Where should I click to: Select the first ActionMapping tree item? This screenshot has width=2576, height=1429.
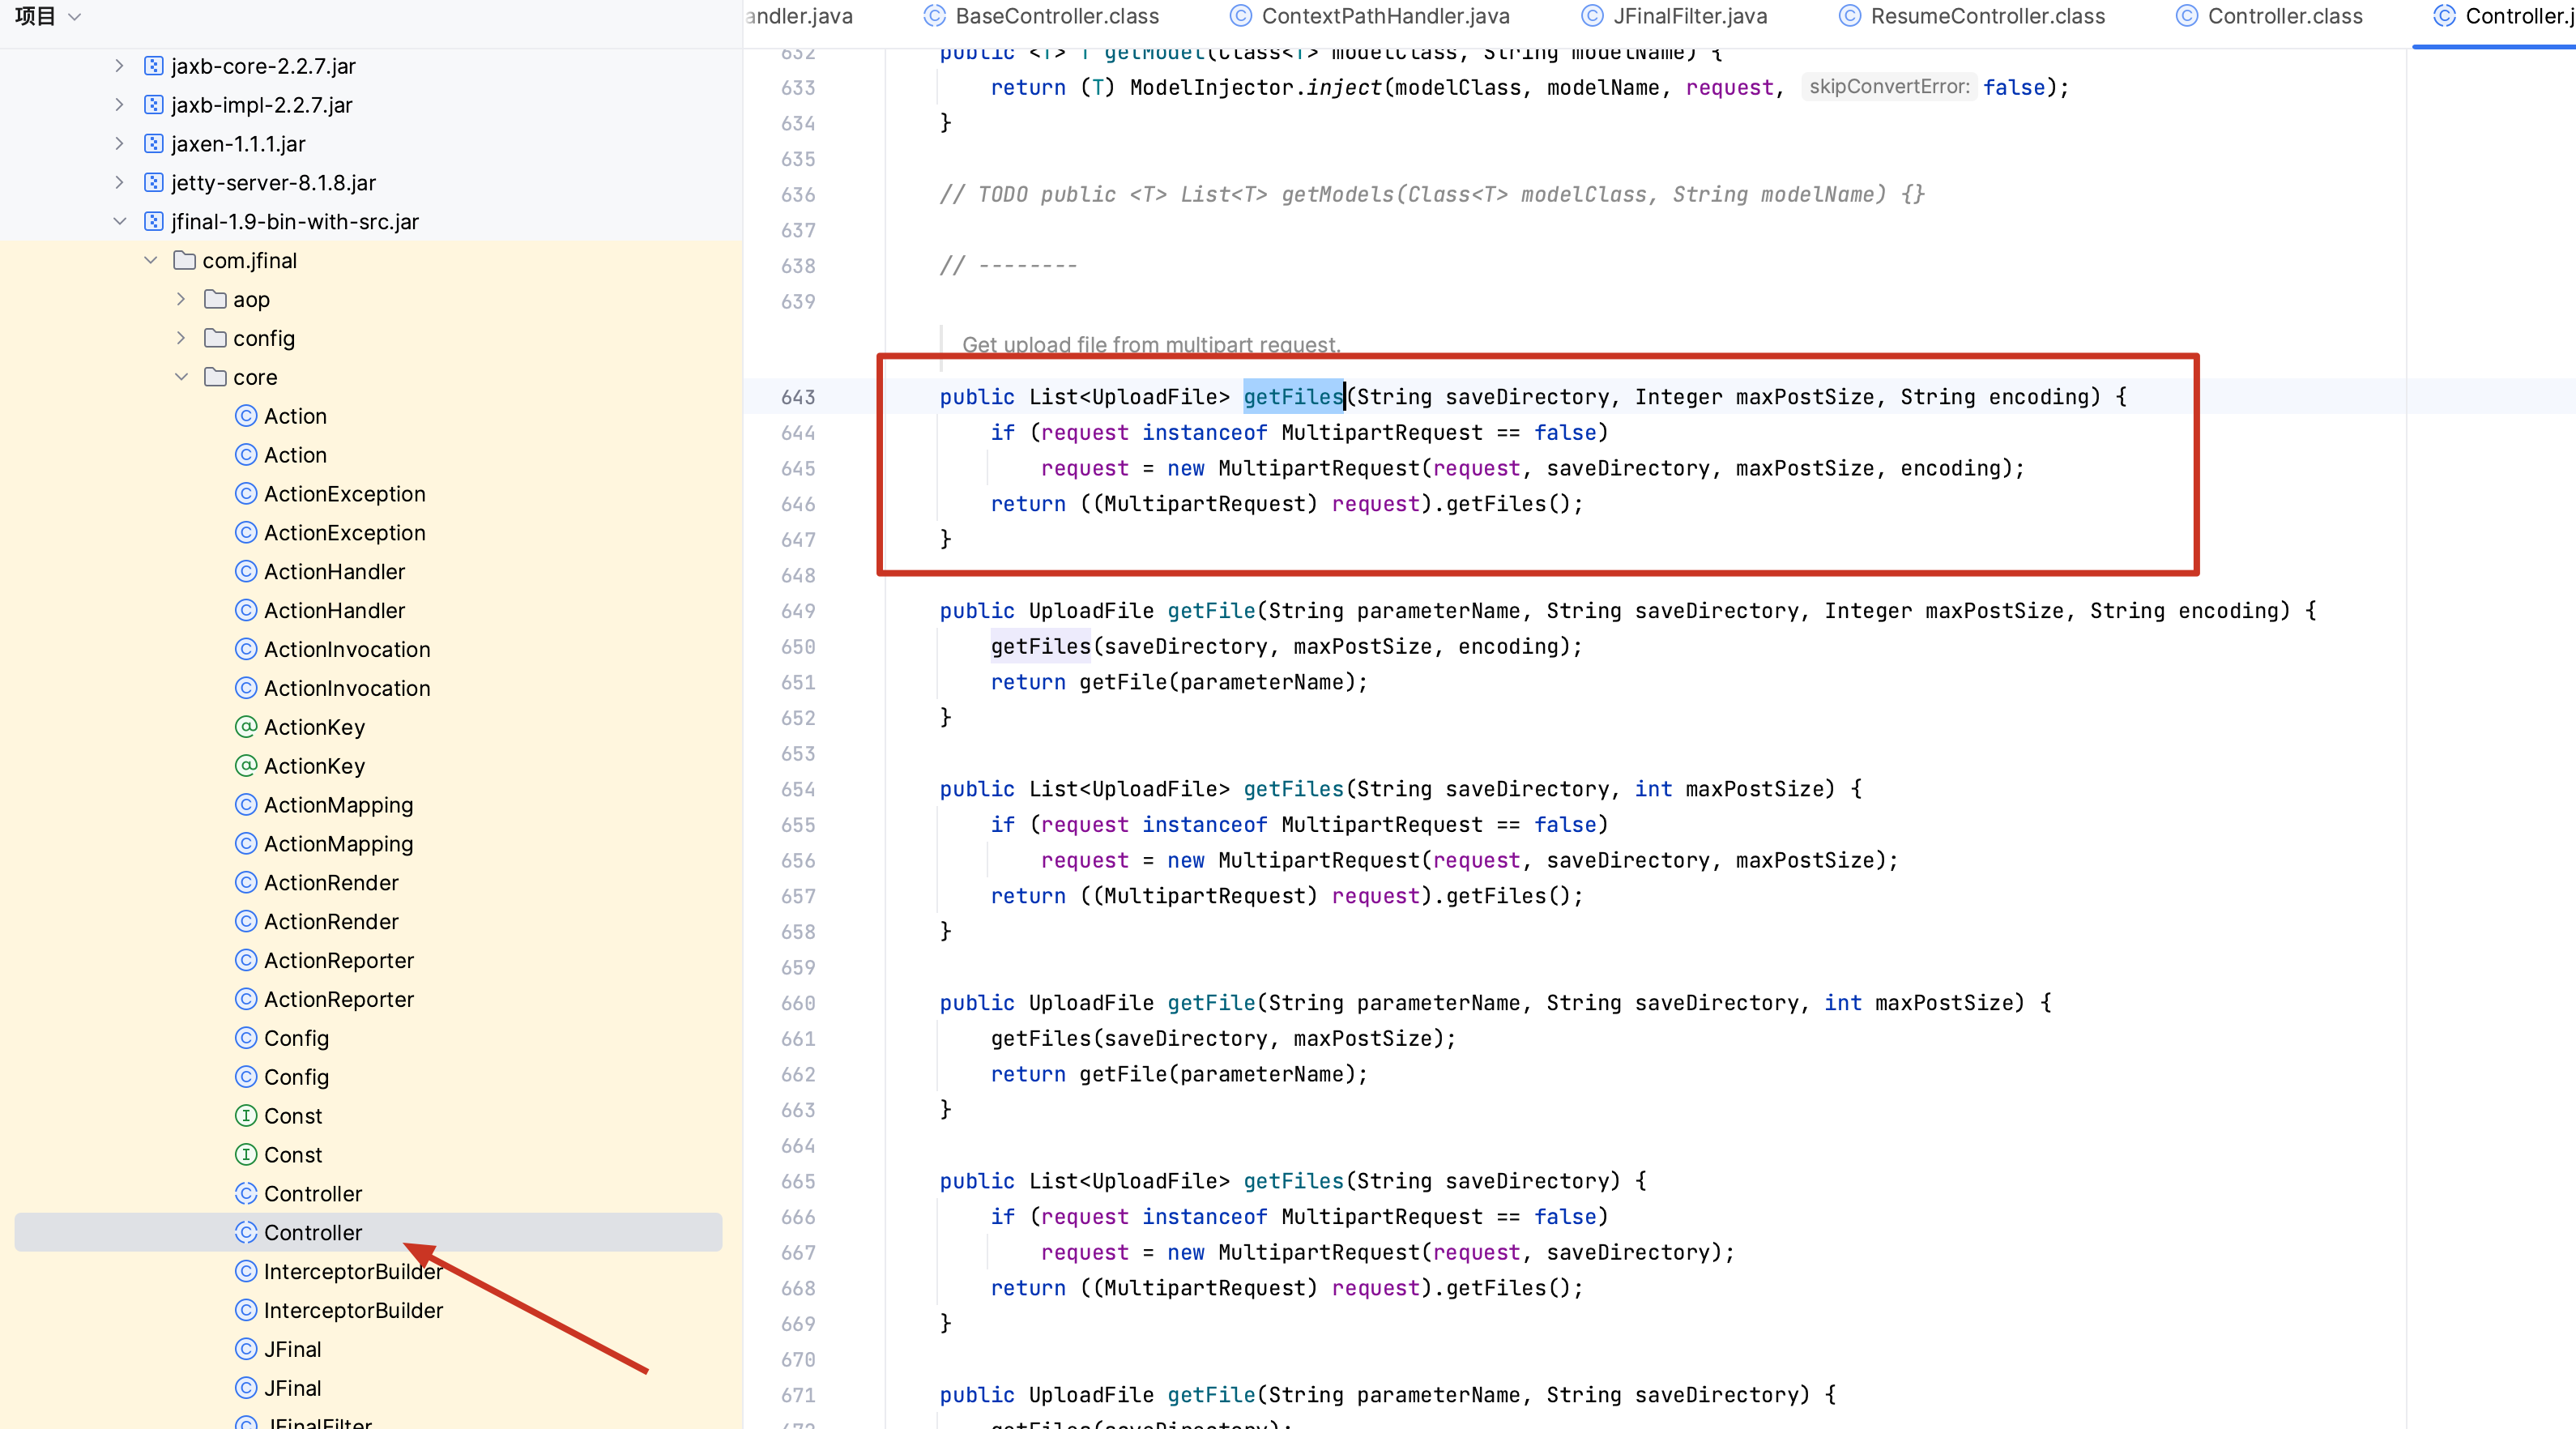click(x=338, y=805)
